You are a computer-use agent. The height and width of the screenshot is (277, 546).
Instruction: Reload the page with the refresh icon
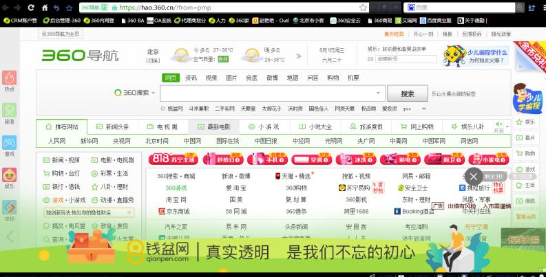[x=31, y=8]
